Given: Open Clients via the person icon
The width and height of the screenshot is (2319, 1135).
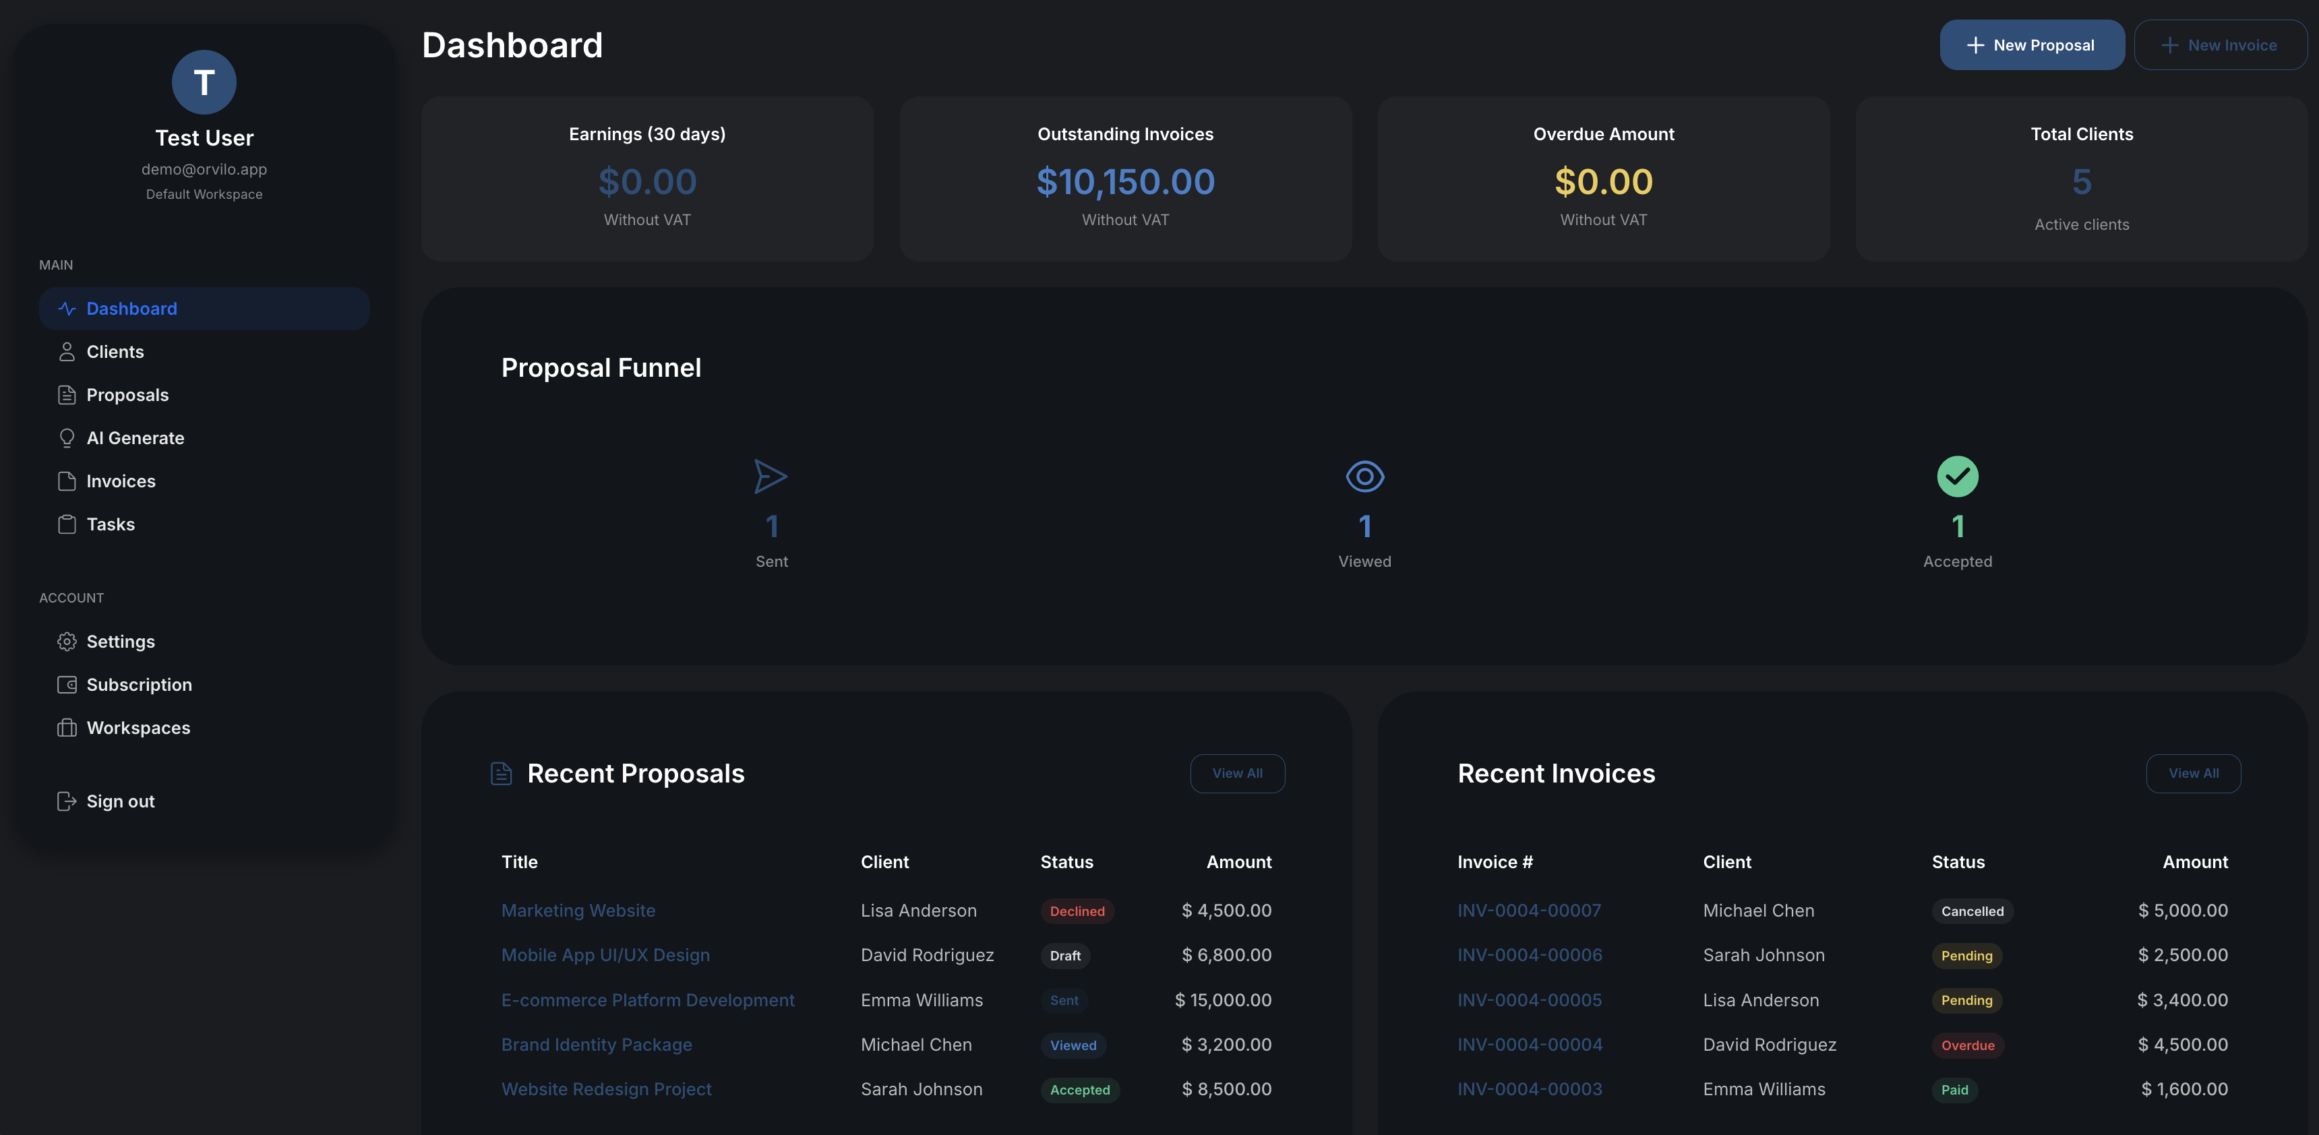Looking at the screenshot, I should point(67,351).
